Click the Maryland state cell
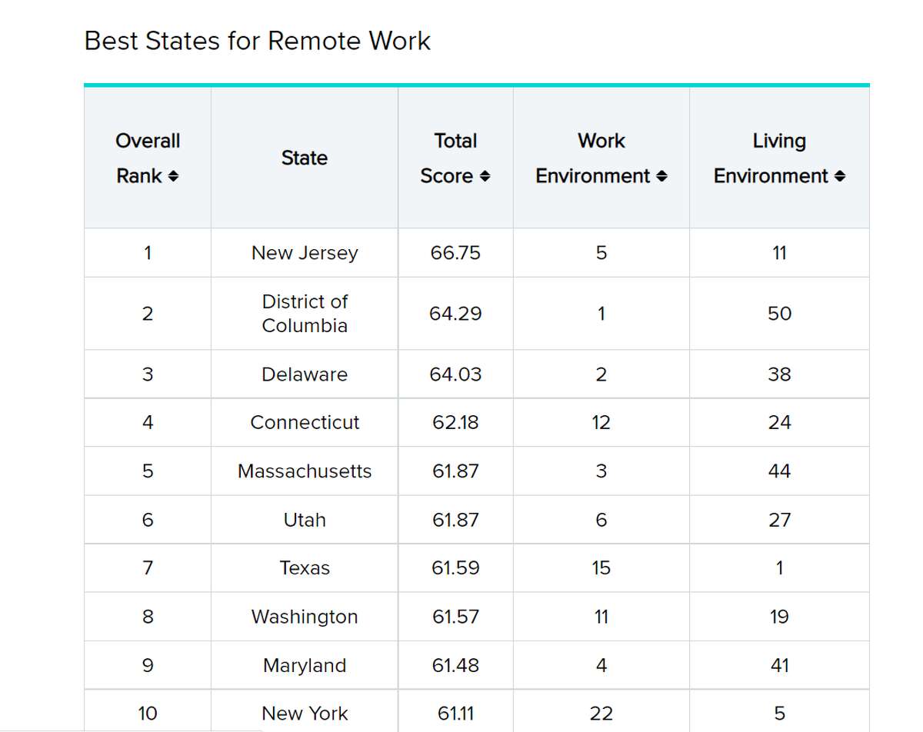This screenshot has height=732, width=923. 305,665
